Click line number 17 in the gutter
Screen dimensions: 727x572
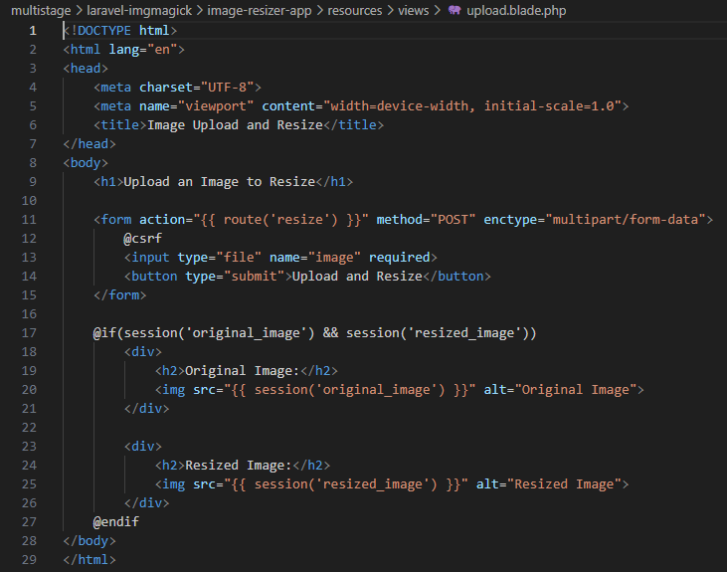coord(28,333)
